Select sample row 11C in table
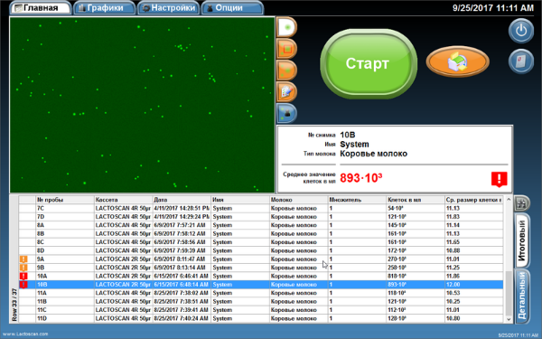The width and height of the screenshot is (542, 339). point(261,310)
